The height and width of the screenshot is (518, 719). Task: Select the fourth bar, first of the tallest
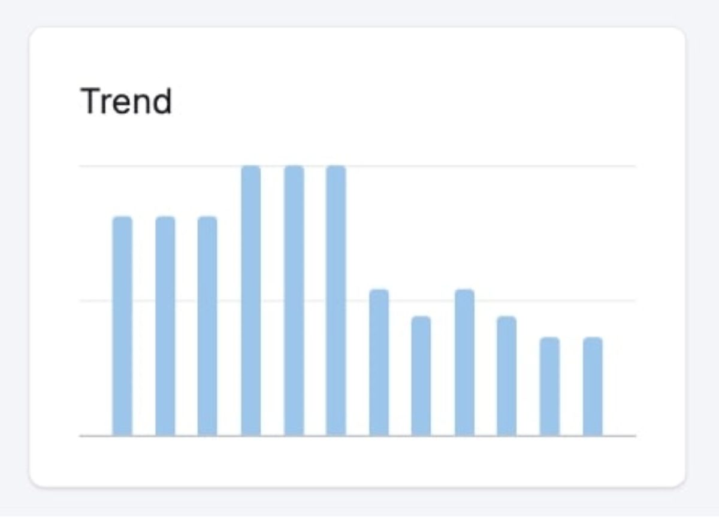tap(251, 301)
